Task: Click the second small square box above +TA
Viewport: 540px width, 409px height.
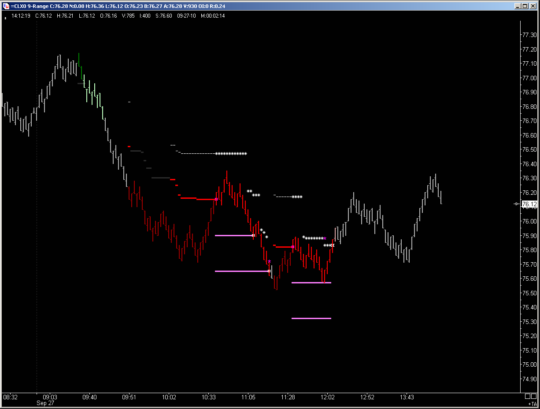Action: (534, 397)
